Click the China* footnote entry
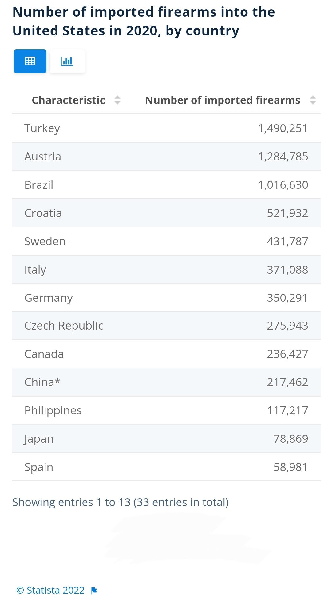332x597 pixels. pos(42,382)
